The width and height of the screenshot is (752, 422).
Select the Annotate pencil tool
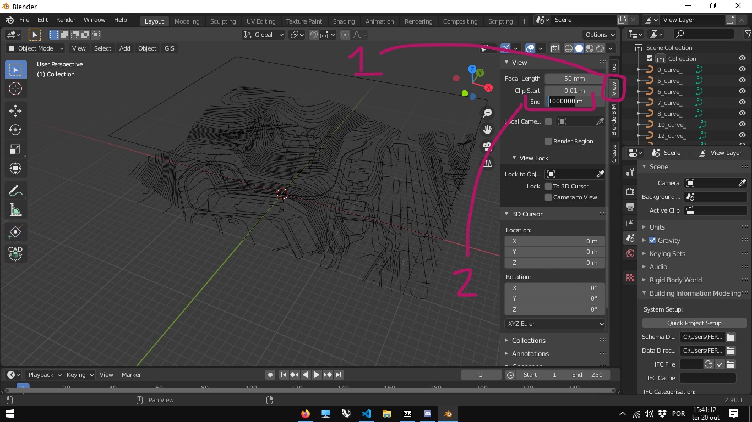[x=15, y=191]
